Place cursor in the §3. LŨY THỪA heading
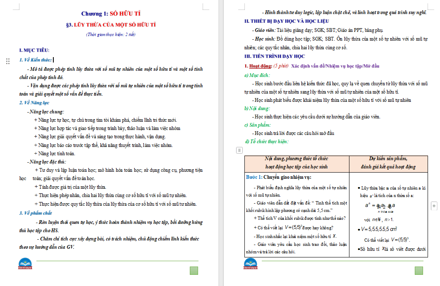Screen dimensions: 440x286 tap(113, 24)
